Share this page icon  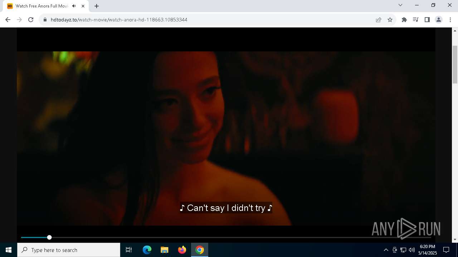pyautogui.click(x=379, y=20)
